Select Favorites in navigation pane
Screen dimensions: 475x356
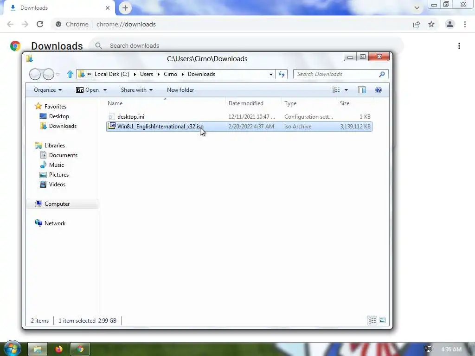[x=55, y=106]
